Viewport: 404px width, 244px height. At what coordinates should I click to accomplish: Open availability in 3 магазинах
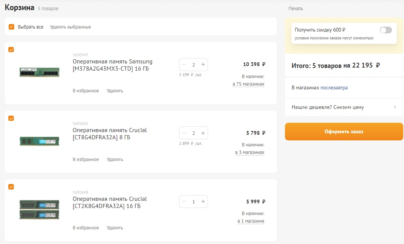click(x=250, y=152)
